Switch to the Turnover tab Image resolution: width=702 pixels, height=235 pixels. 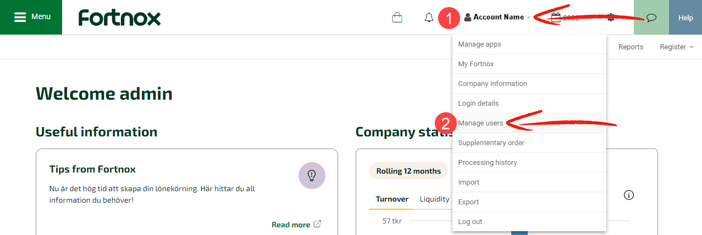tap(392, 199)
